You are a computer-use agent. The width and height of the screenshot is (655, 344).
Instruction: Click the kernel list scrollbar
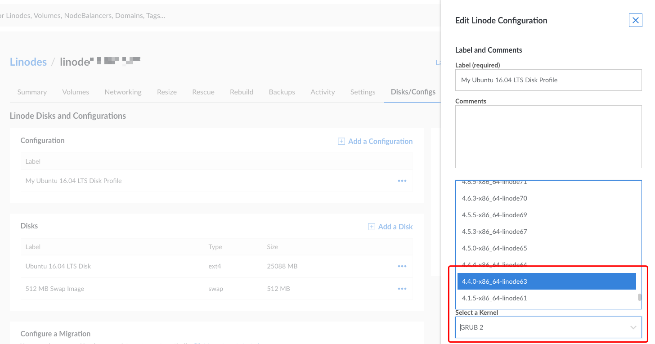click(x=639, y=297)
